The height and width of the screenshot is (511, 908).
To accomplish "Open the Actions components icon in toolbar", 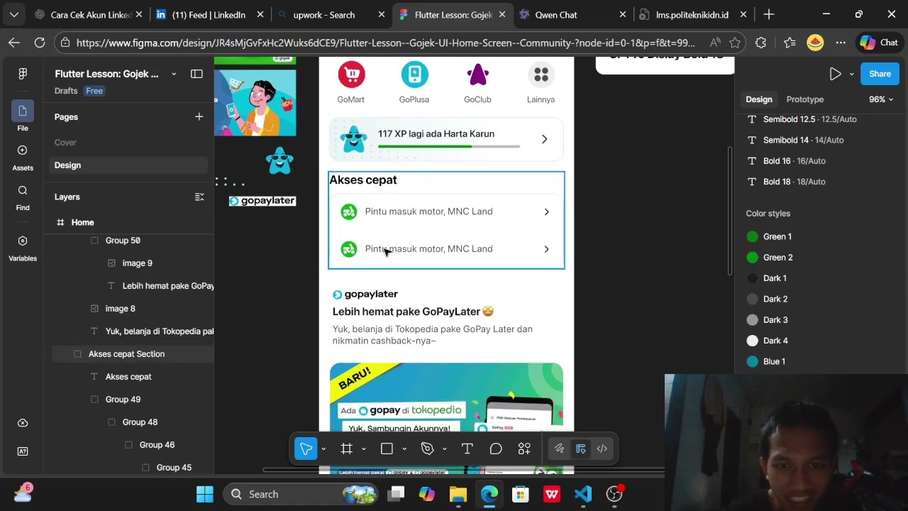I will pos(524,449).
